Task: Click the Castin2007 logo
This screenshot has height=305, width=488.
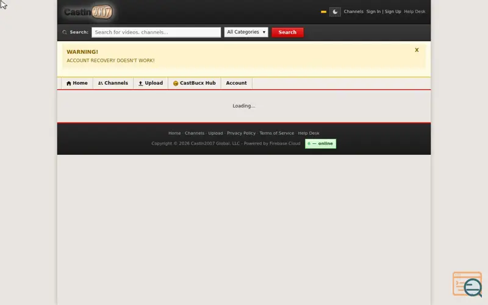Action: coord(88,12)
